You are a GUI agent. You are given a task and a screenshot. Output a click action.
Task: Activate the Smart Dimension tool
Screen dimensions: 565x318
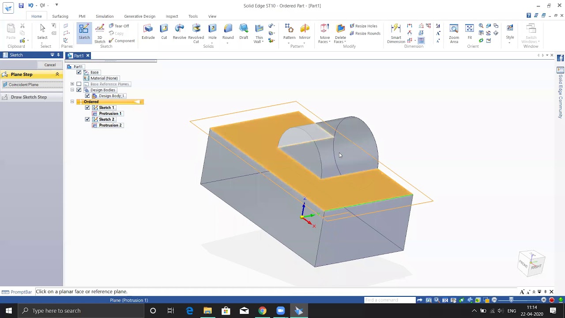pos(396,34)
